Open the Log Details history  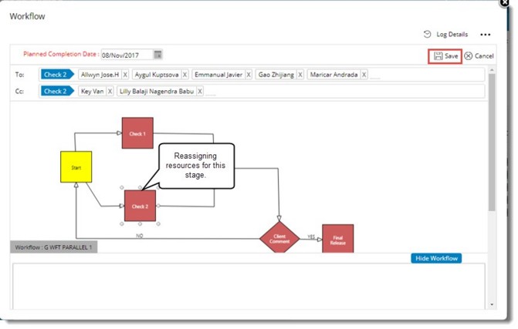(x=445, y=35)
